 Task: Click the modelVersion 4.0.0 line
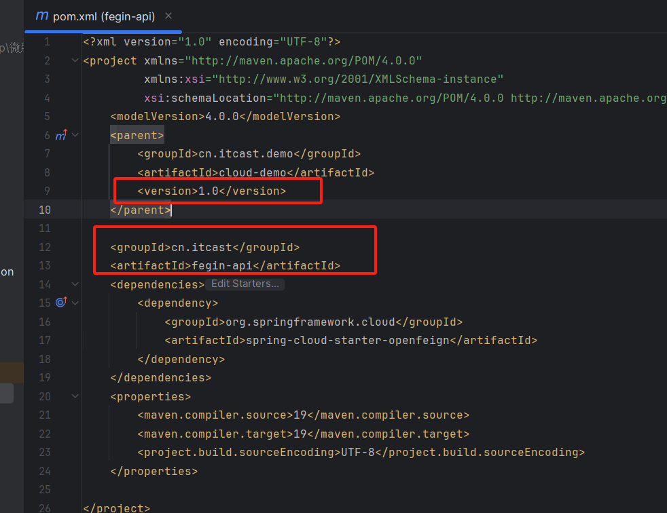point(225,117)
